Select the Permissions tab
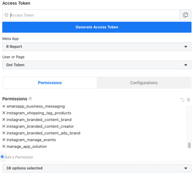This screenshot has width=195, height=177. click(50, 83)
